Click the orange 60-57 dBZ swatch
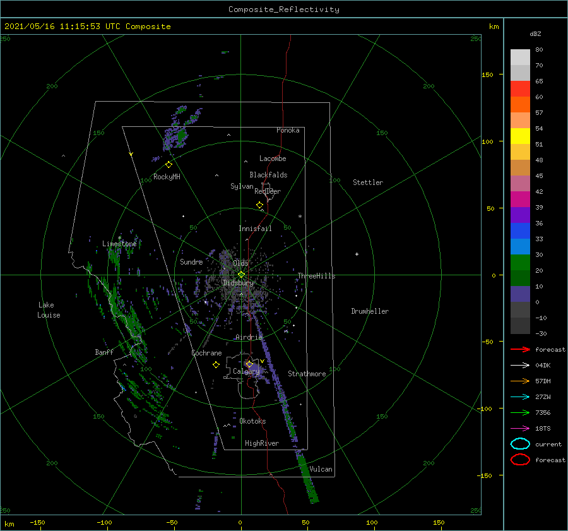This screenshot has height=531, width=568. pyautogui.click(x=520, y=105)
